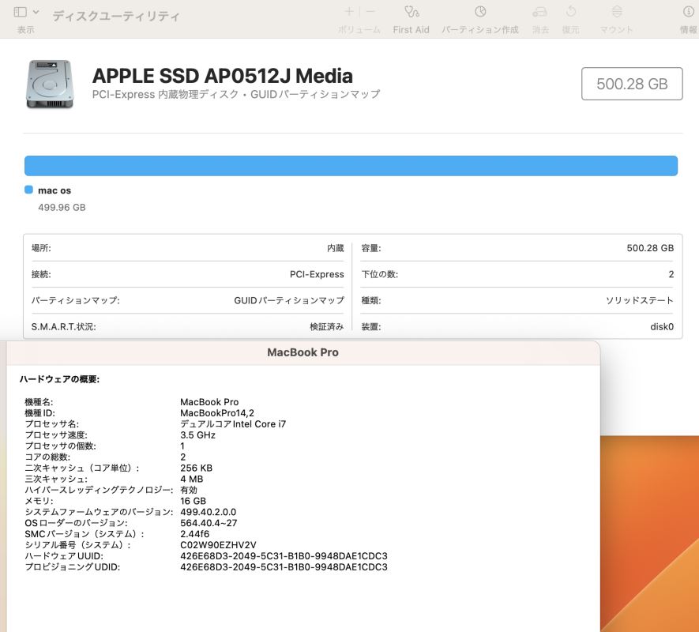The height and width of the screenshot is (632, 699).
Task: Add a volume with plus icon
Action: point(349,12)
